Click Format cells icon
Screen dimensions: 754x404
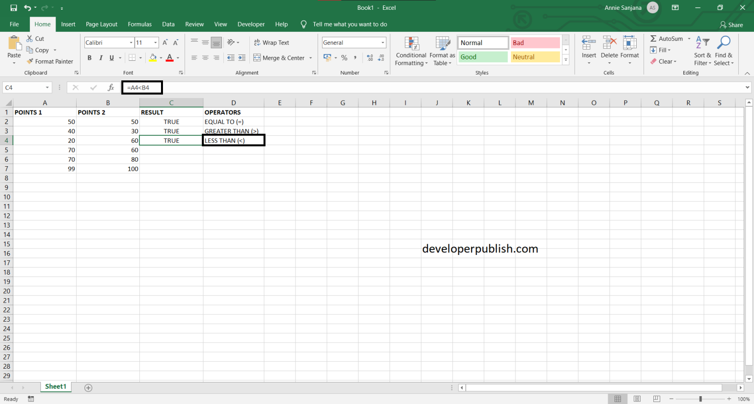click(630, 43)
